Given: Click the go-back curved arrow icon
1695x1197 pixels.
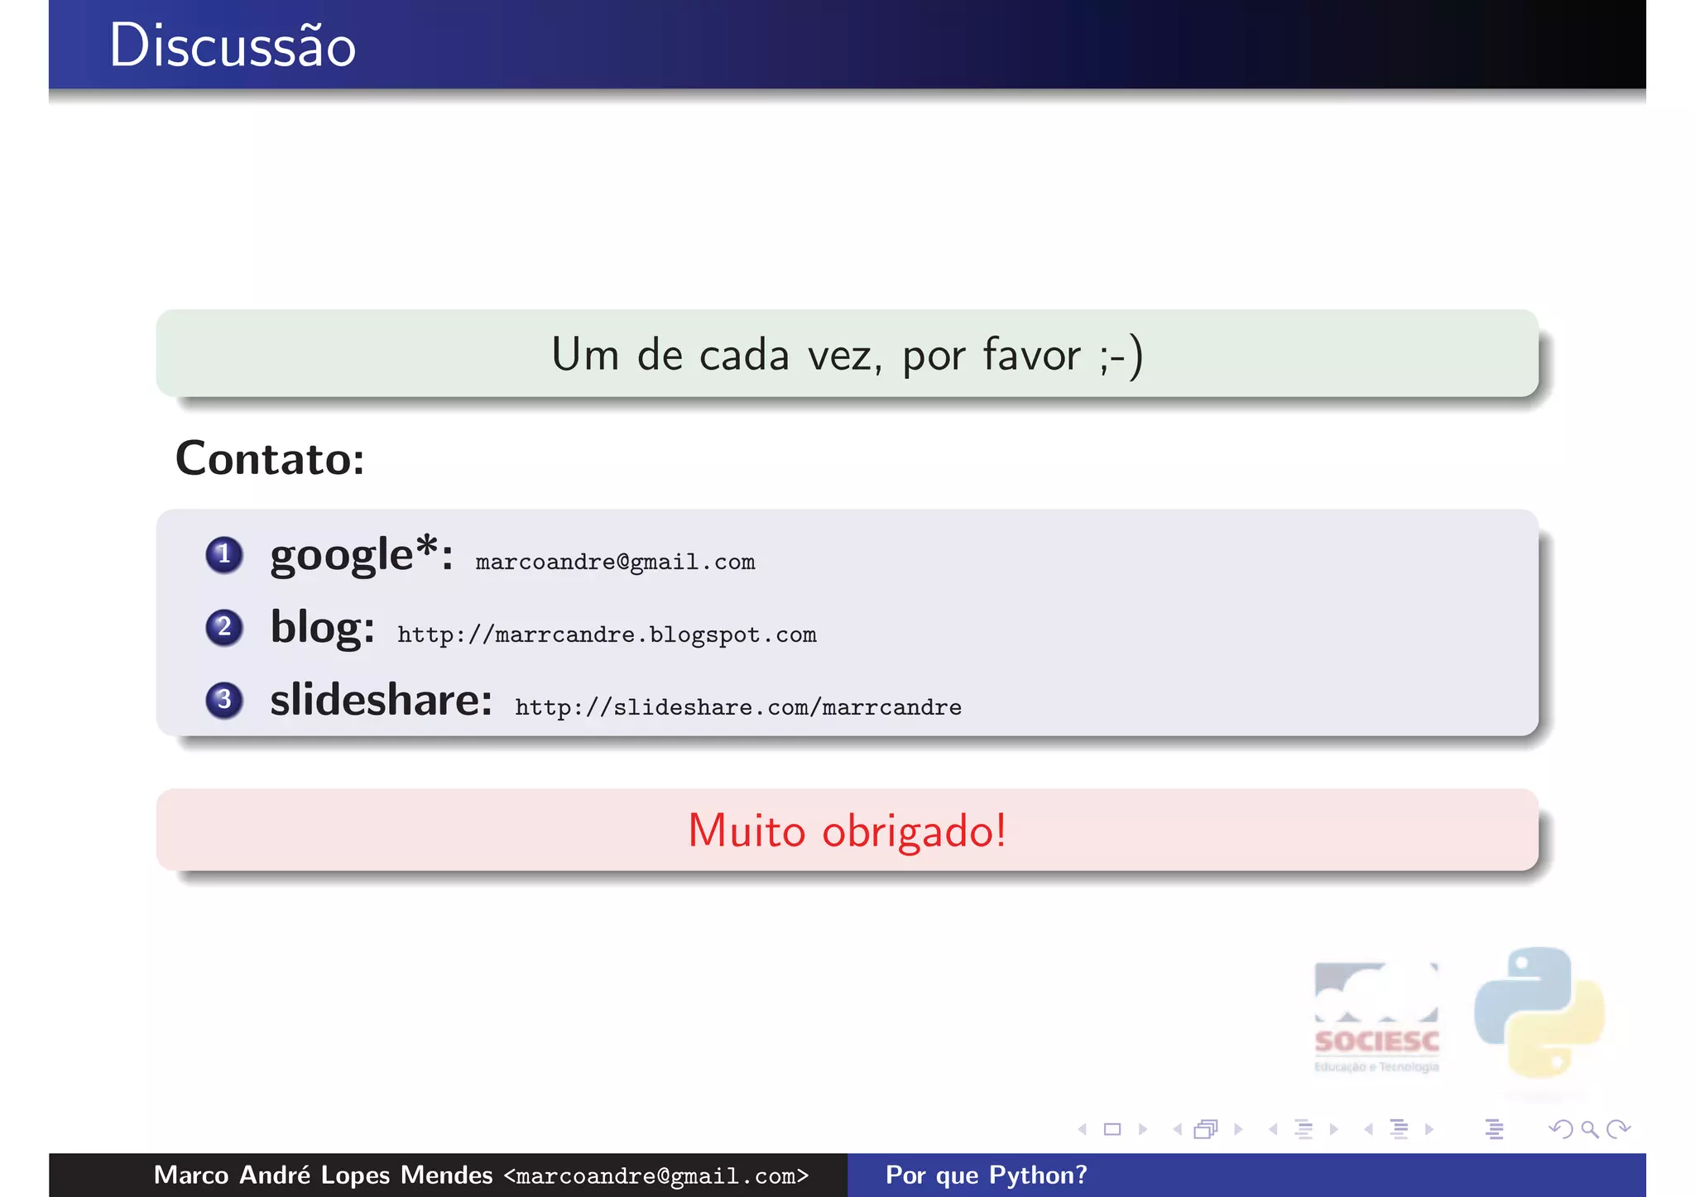Looking at the screenshot, I should tap(1560, 1129).
